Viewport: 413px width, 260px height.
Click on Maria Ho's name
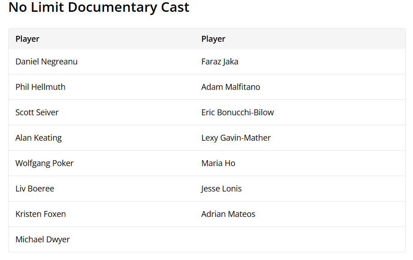[218, 163]
